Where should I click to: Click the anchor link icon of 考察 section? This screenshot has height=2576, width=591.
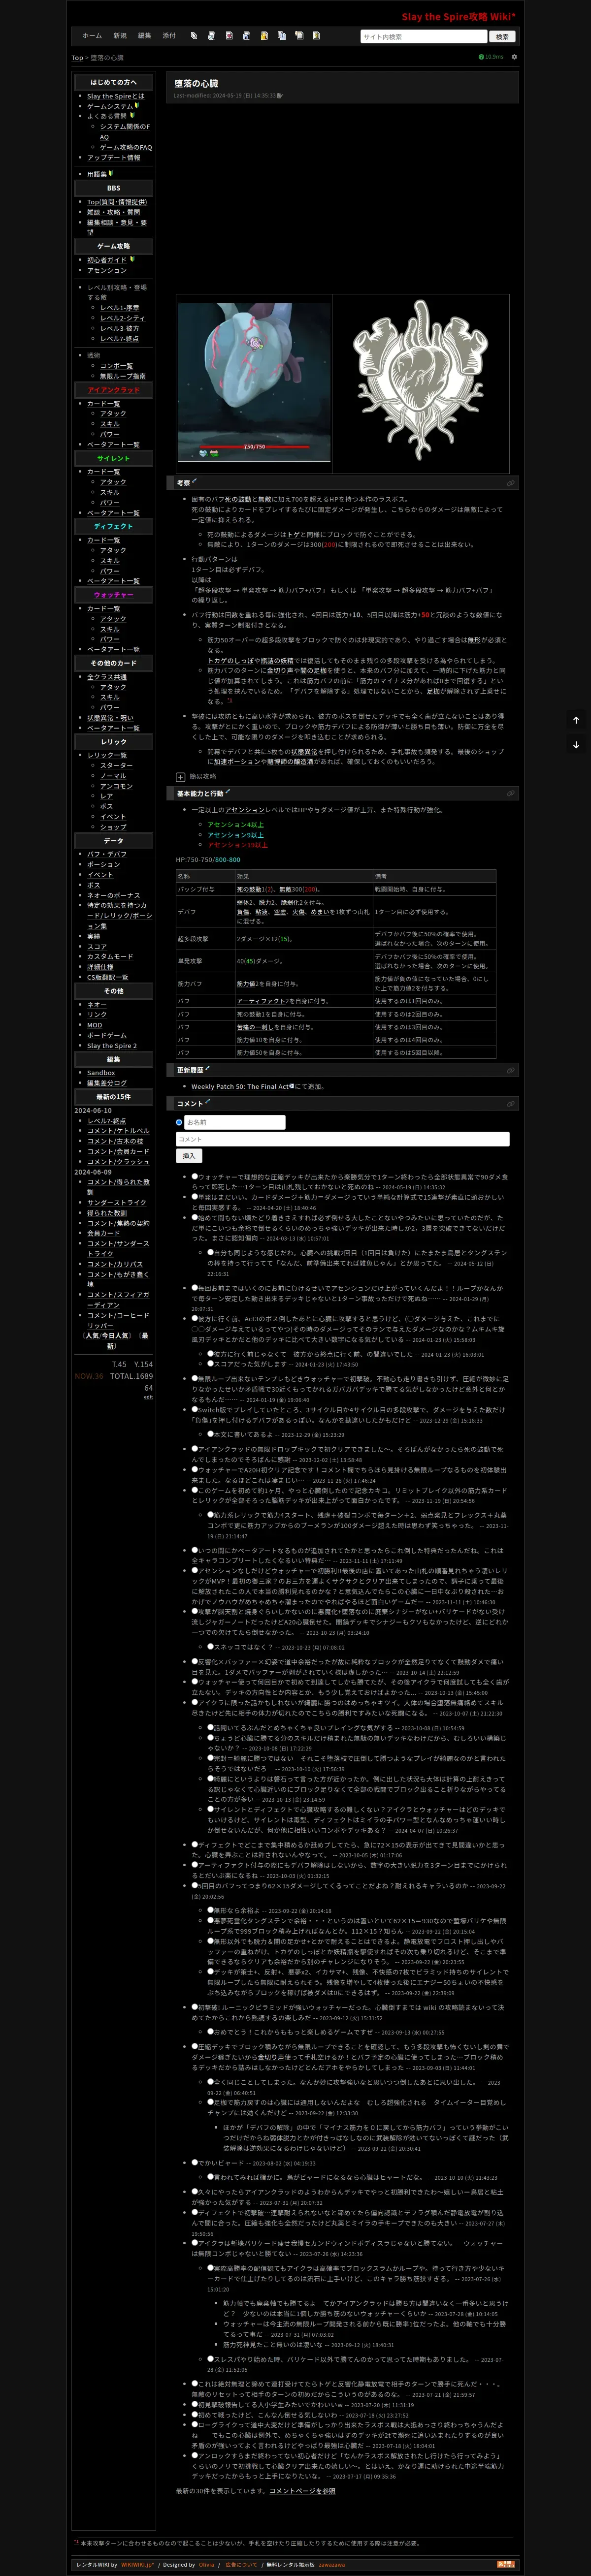click(x=510, y=483)
